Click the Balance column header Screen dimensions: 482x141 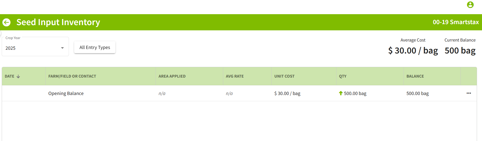tap(415, 76)
